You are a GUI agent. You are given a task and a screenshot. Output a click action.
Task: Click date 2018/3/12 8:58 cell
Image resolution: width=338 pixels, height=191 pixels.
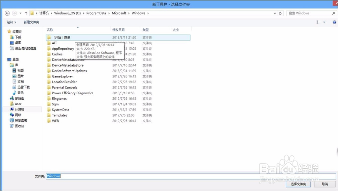(x=123, y=93)
